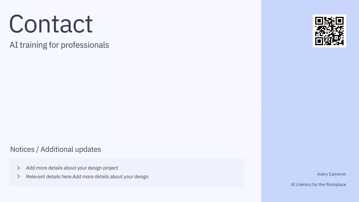Select the 'Contact' slide title

[51, 24]
